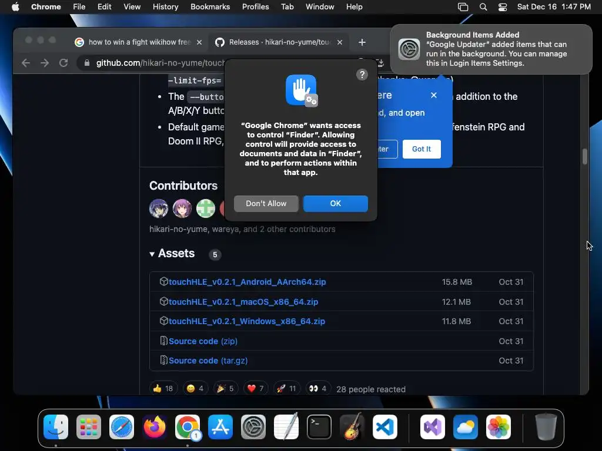Click the Chrome back arrow

coord(26,63)
